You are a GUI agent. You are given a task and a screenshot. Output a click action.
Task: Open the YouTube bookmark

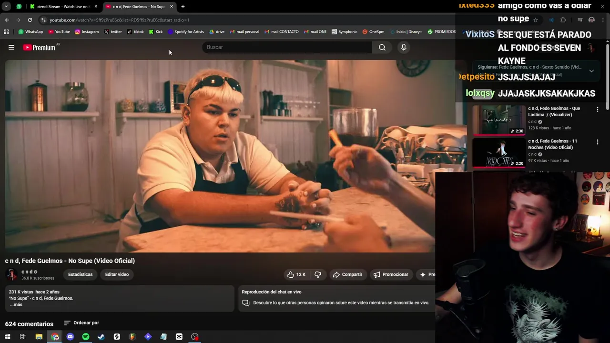59,32
